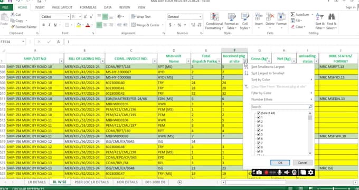Screen dimensions: 359x190
Task: Click the Accounting dollar format icon
Action: tap(170, 25)
